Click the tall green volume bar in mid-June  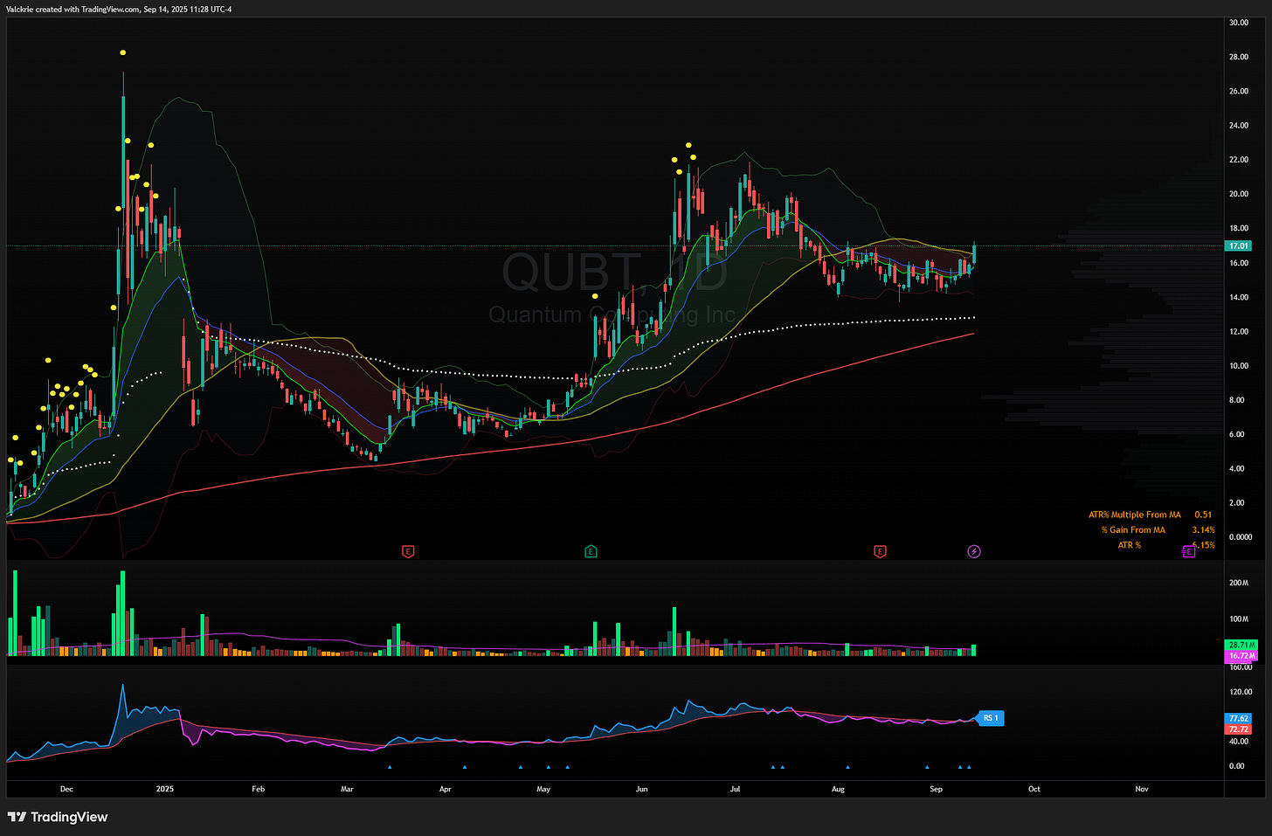[674, 632]
